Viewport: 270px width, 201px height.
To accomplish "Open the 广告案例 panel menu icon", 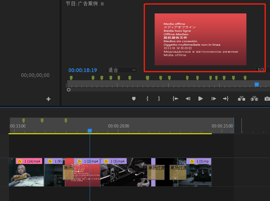I will [102, 4].
